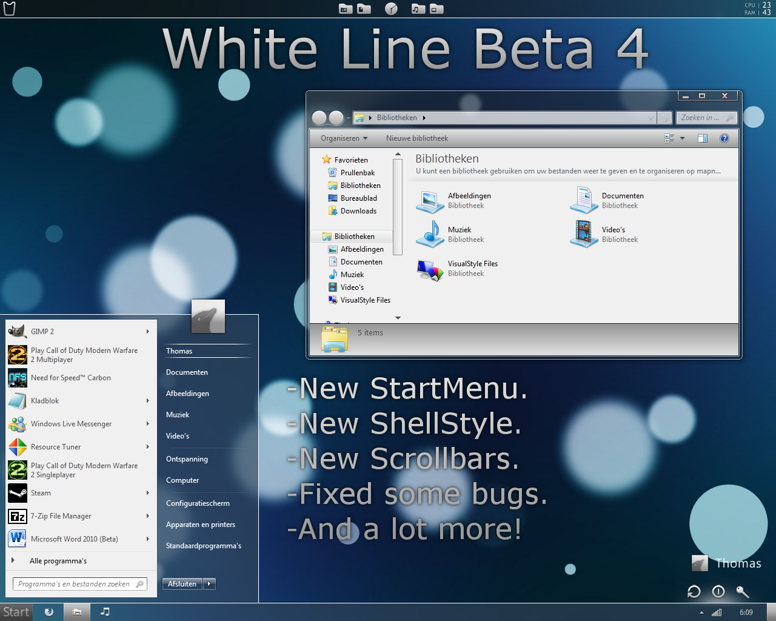This screenshot has width=776, height=621.
Task: Click the Start button
Action: pyautogui.click(x=16, y=612)
